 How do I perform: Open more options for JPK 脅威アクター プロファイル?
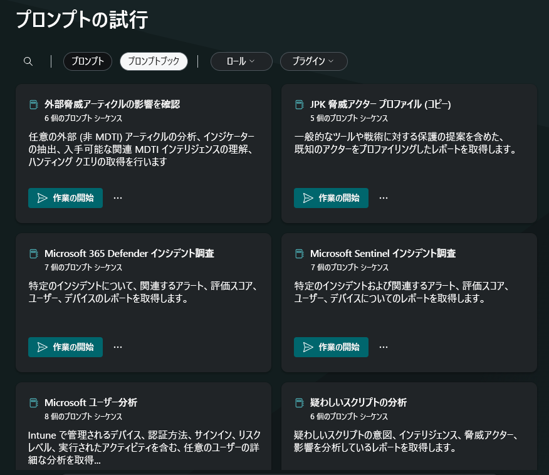point(383,197)
